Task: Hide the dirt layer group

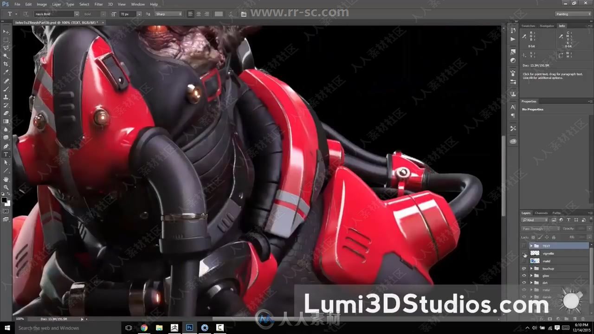Action: pos(524,283)
